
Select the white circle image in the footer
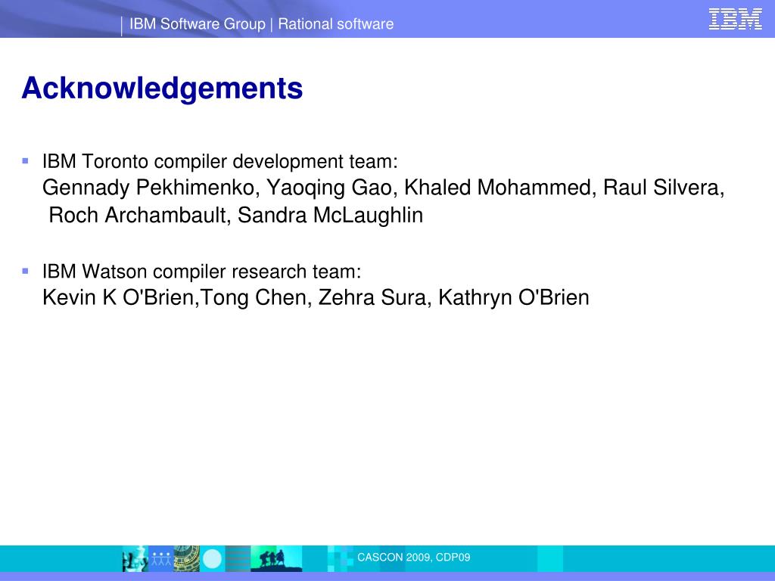[213, 559]
